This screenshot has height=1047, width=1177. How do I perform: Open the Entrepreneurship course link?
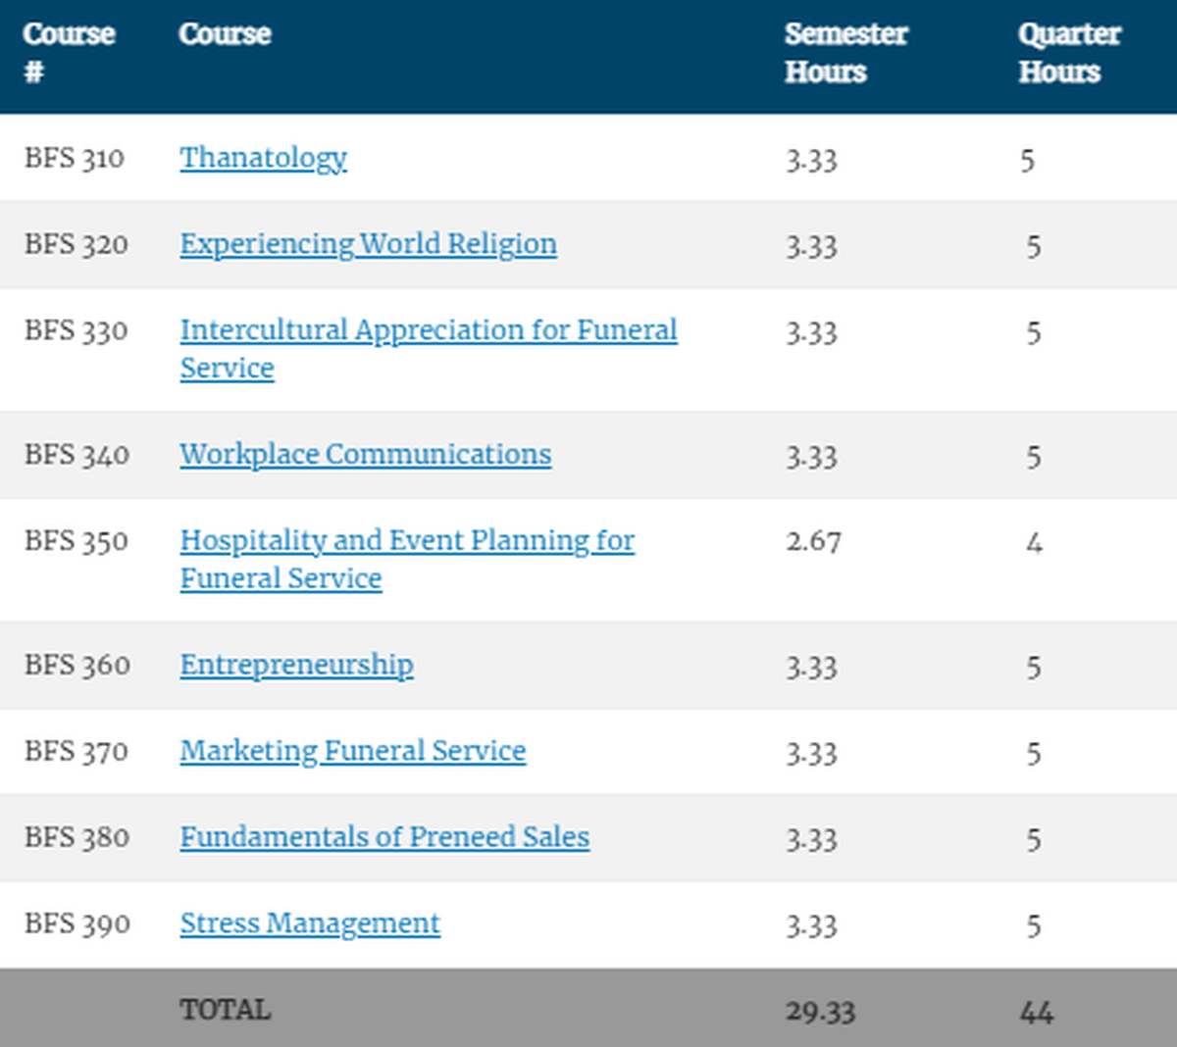(296, 666)
